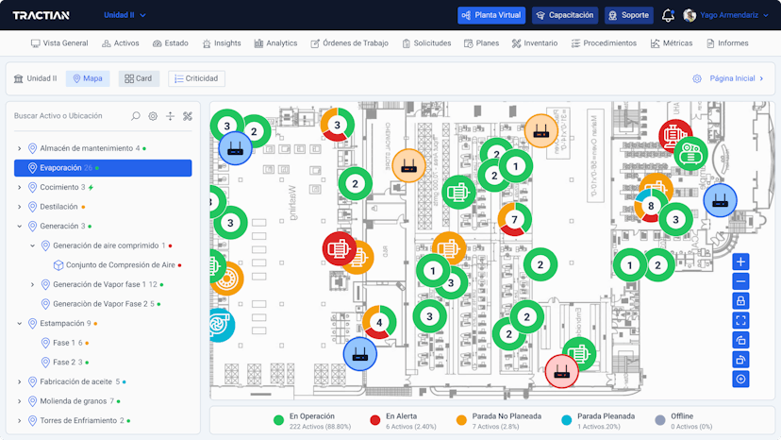Switch to Mapa view
Image resolution: width=781 pixels, height=440 pixels.
[x=88, y=78]
